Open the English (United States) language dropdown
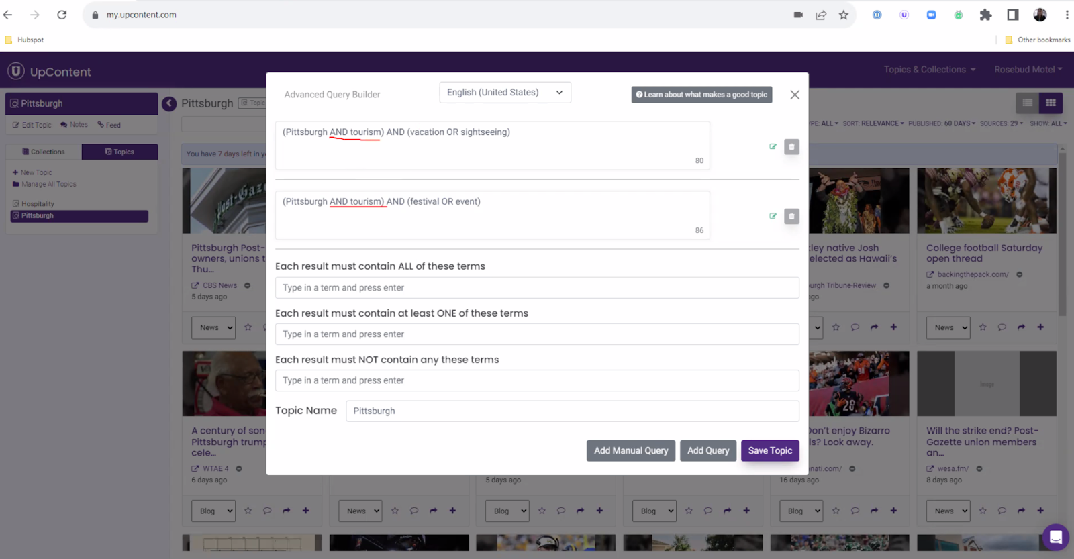The width and height of the screenshot is (1074, 559). tap(505, 93)
